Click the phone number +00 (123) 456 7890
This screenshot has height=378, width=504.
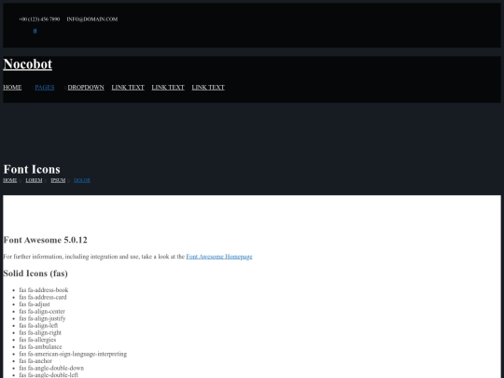[x=39, y=20]
